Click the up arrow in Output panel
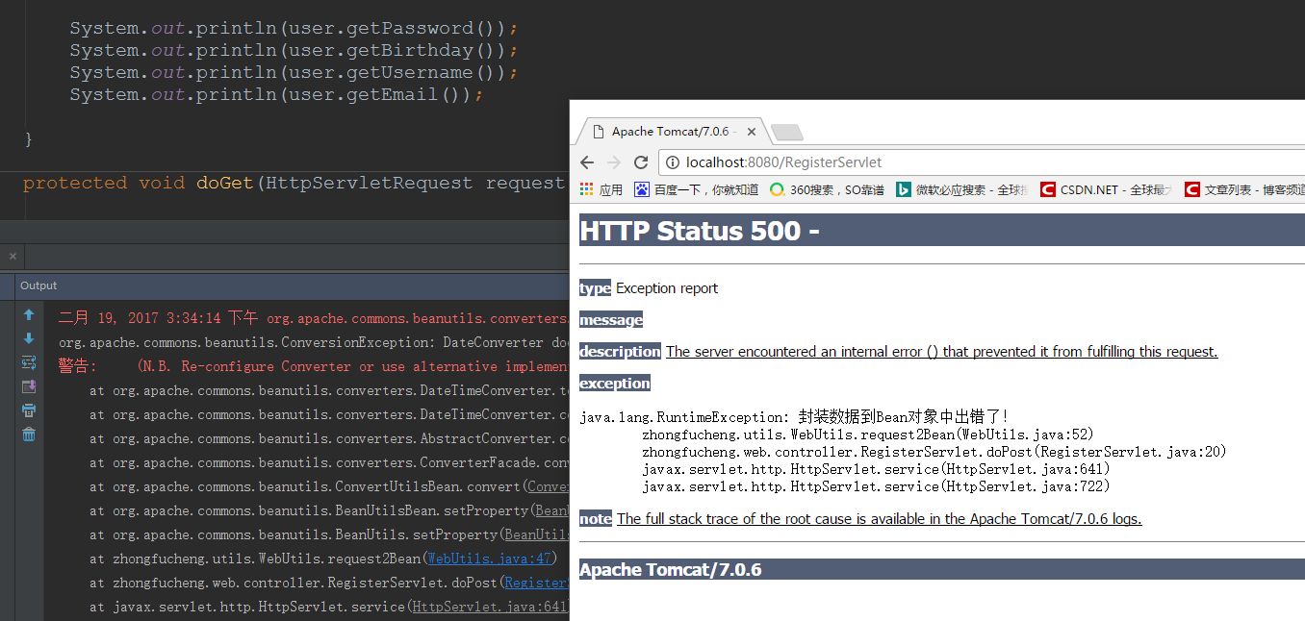1305x621 pixels. [x=29, y=314]
